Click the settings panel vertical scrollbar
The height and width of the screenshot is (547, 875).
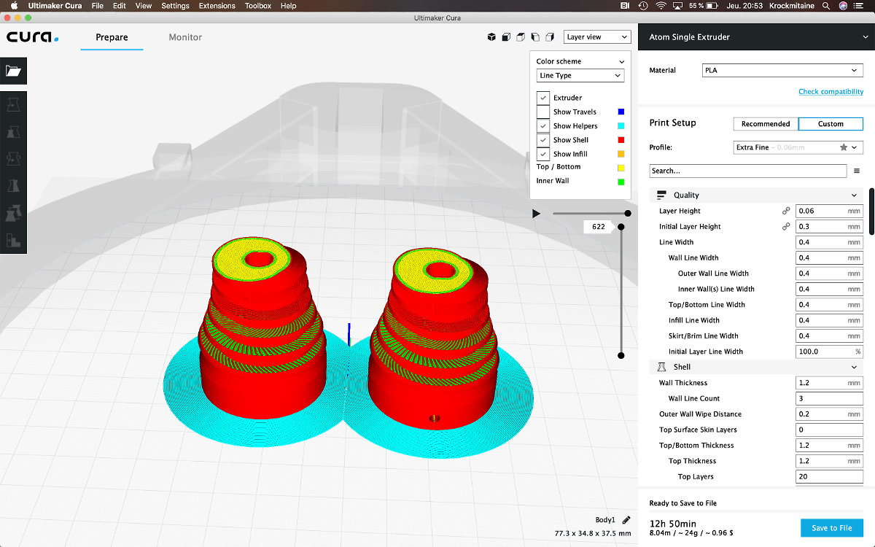[x=871, y=212]
